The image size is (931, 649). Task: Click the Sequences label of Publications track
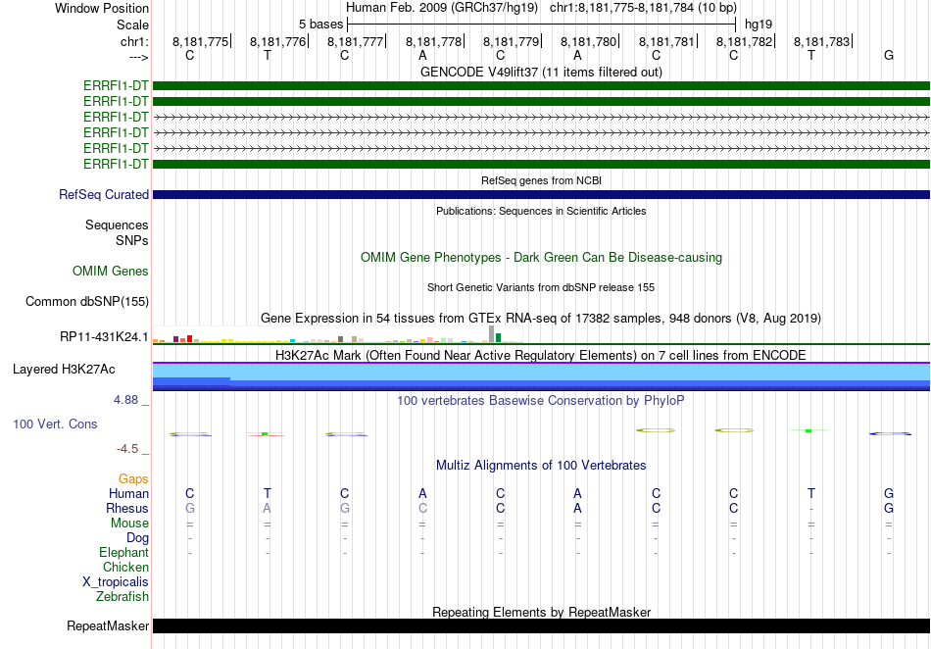click(117, 225)
